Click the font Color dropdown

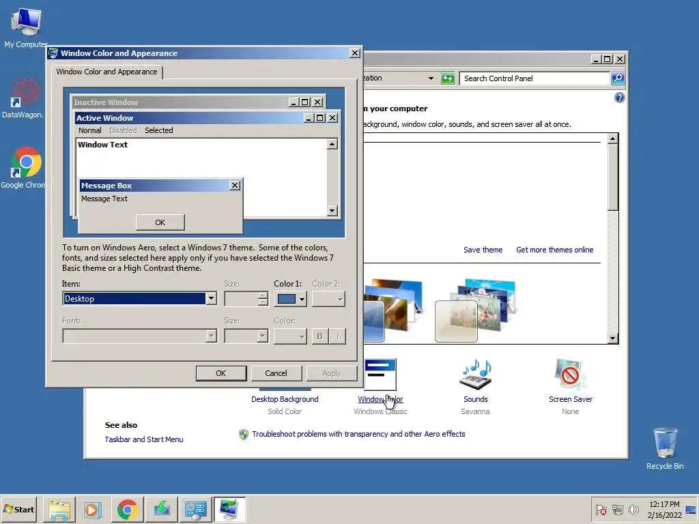(x=290, y=336)
